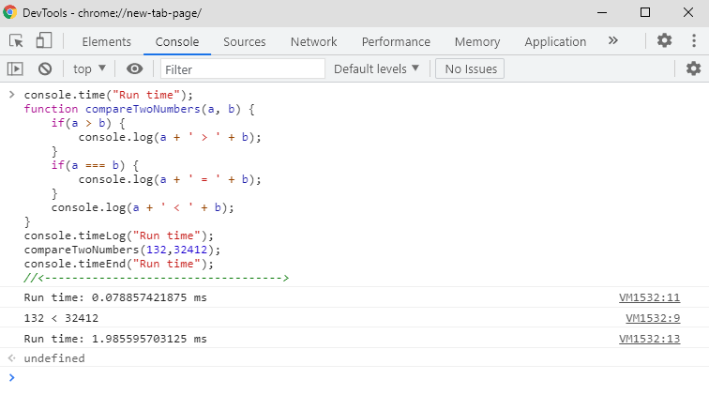Viewport: 709px width, 395px height.
Task: Clear the console with the ban icon
Action: point(44,68)
